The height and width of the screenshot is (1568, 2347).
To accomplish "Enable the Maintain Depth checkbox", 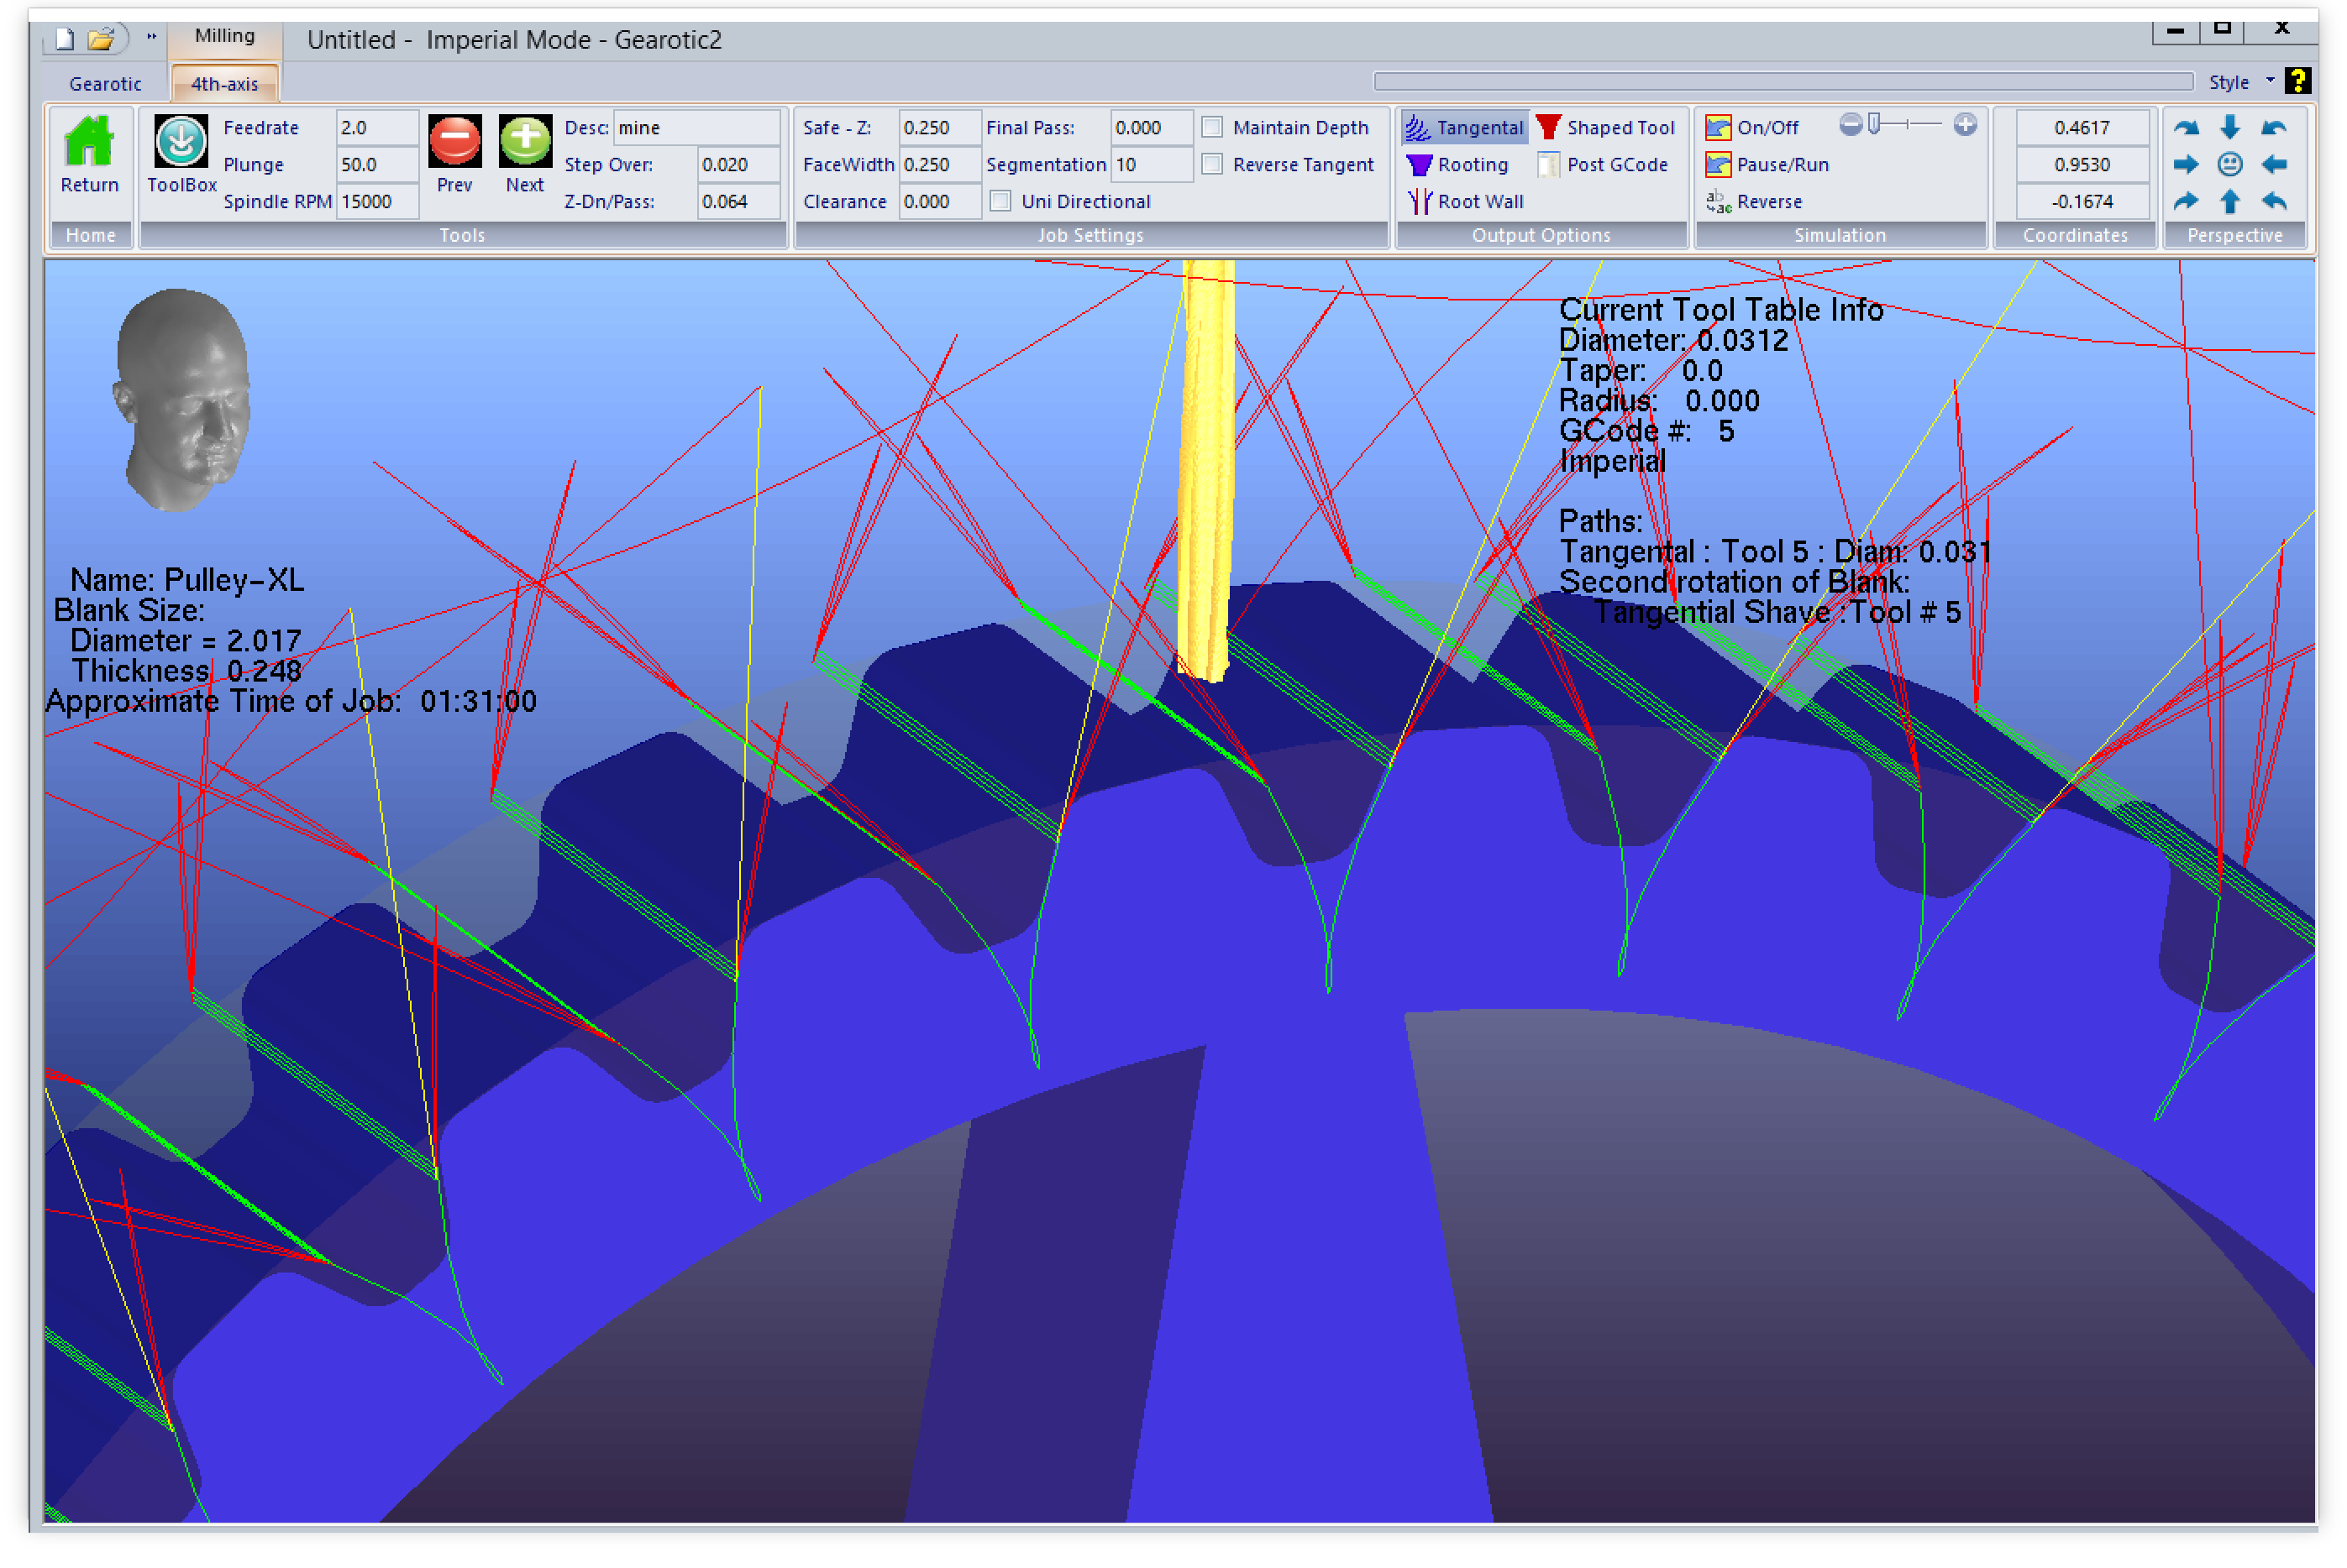I will 1211,128.
